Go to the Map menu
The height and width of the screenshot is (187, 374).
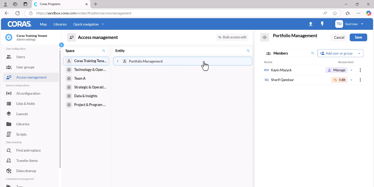(43, 24)
